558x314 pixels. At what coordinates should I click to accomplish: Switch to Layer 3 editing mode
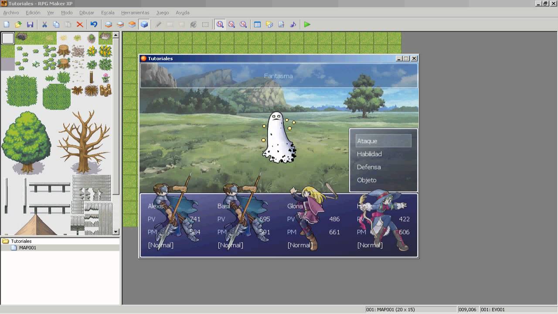pyautogui.click(x=132, y=24)
